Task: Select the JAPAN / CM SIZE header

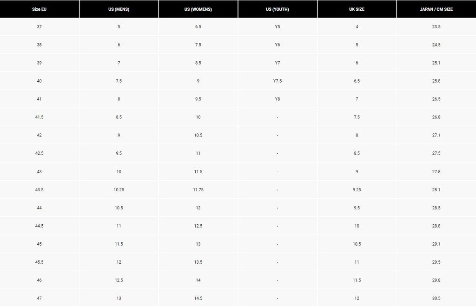Action: (436, 9)
